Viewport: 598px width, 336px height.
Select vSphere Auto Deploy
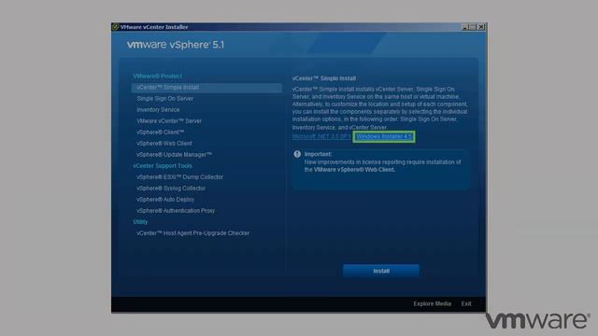(165, 200)
